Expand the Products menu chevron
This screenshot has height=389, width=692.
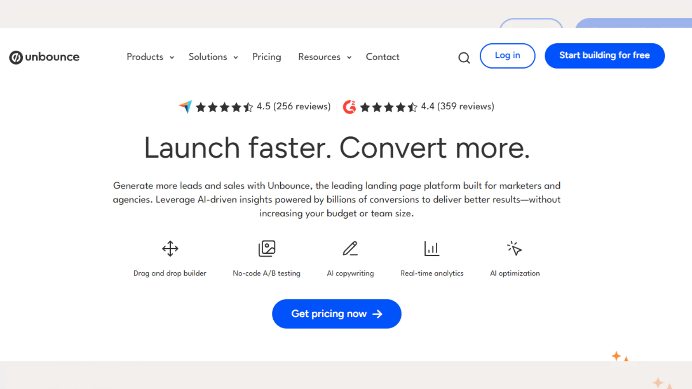172,57
